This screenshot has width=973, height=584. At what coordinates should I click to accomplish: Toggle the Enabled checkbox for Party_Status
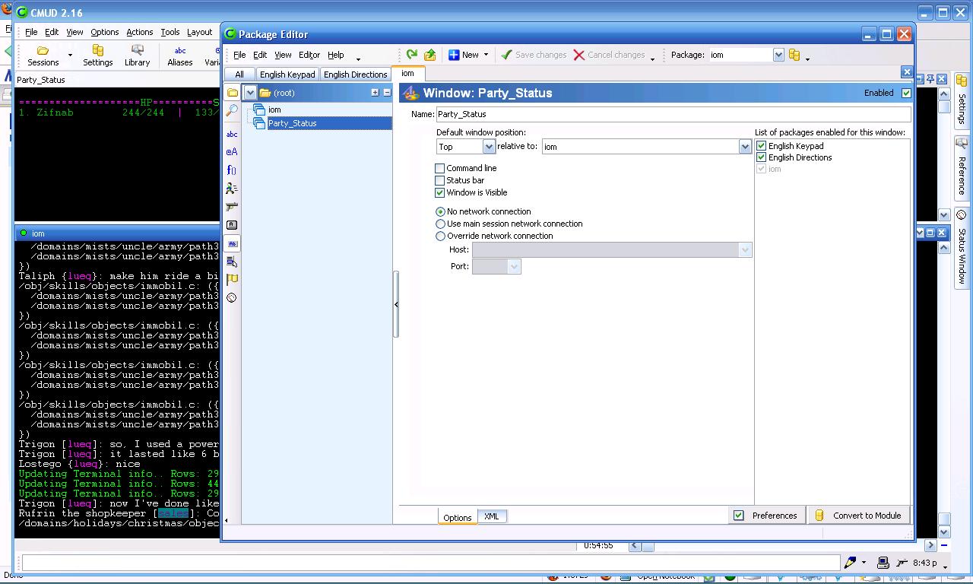pos(906,93)
